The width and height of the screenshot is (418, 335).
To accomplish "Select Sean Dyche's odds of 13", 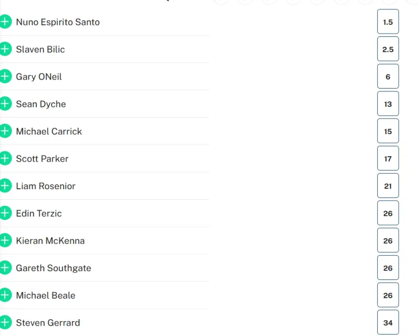I will pos(388,104).
